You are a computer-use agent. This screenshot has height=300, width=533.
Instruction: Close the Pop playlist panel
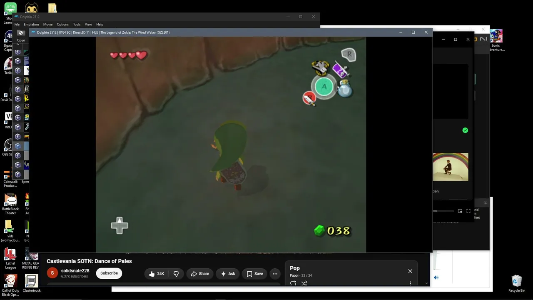[x=410, y=271]
